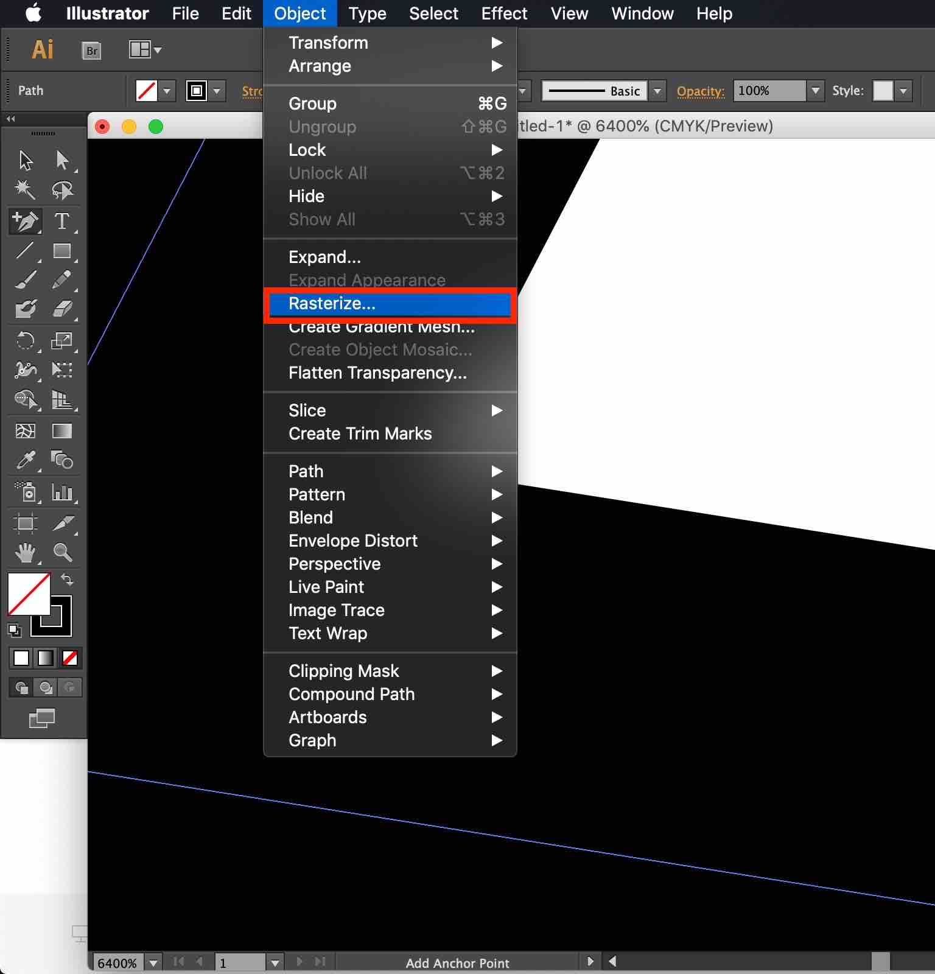935x974 pixels.
Task: Select the Perspective Grid tool
Action: [62, 399]
